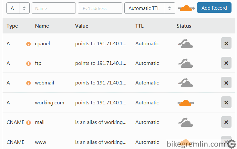
Task: Focus the IPv4 address field
Action: coord(100,8)
